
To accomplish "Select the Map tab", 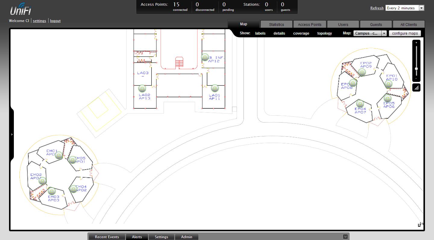I will click(244, 24).
